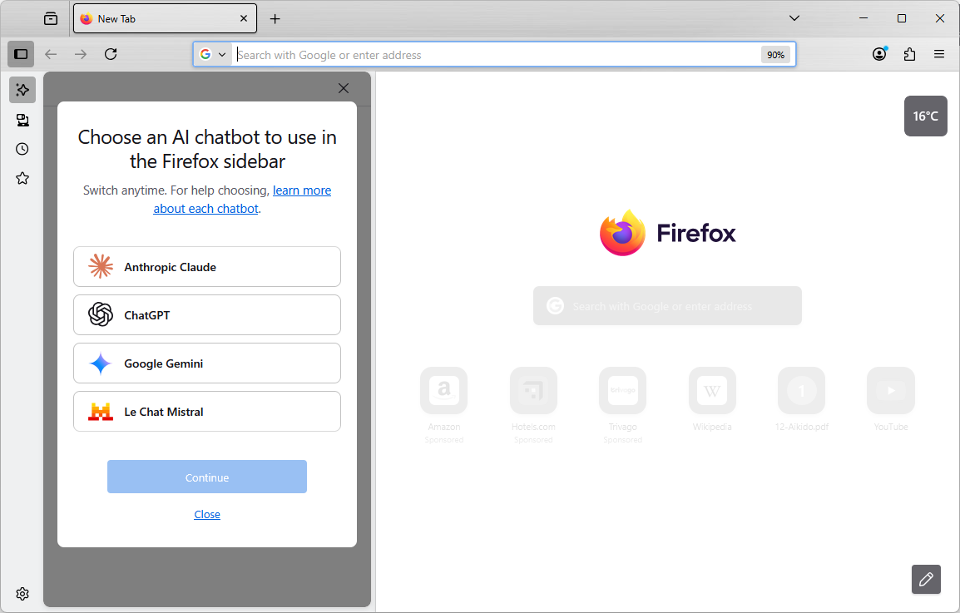This screenshot has height=613, width=960.
Task: Open the History sidebar panel
Action: click(22, 149)
